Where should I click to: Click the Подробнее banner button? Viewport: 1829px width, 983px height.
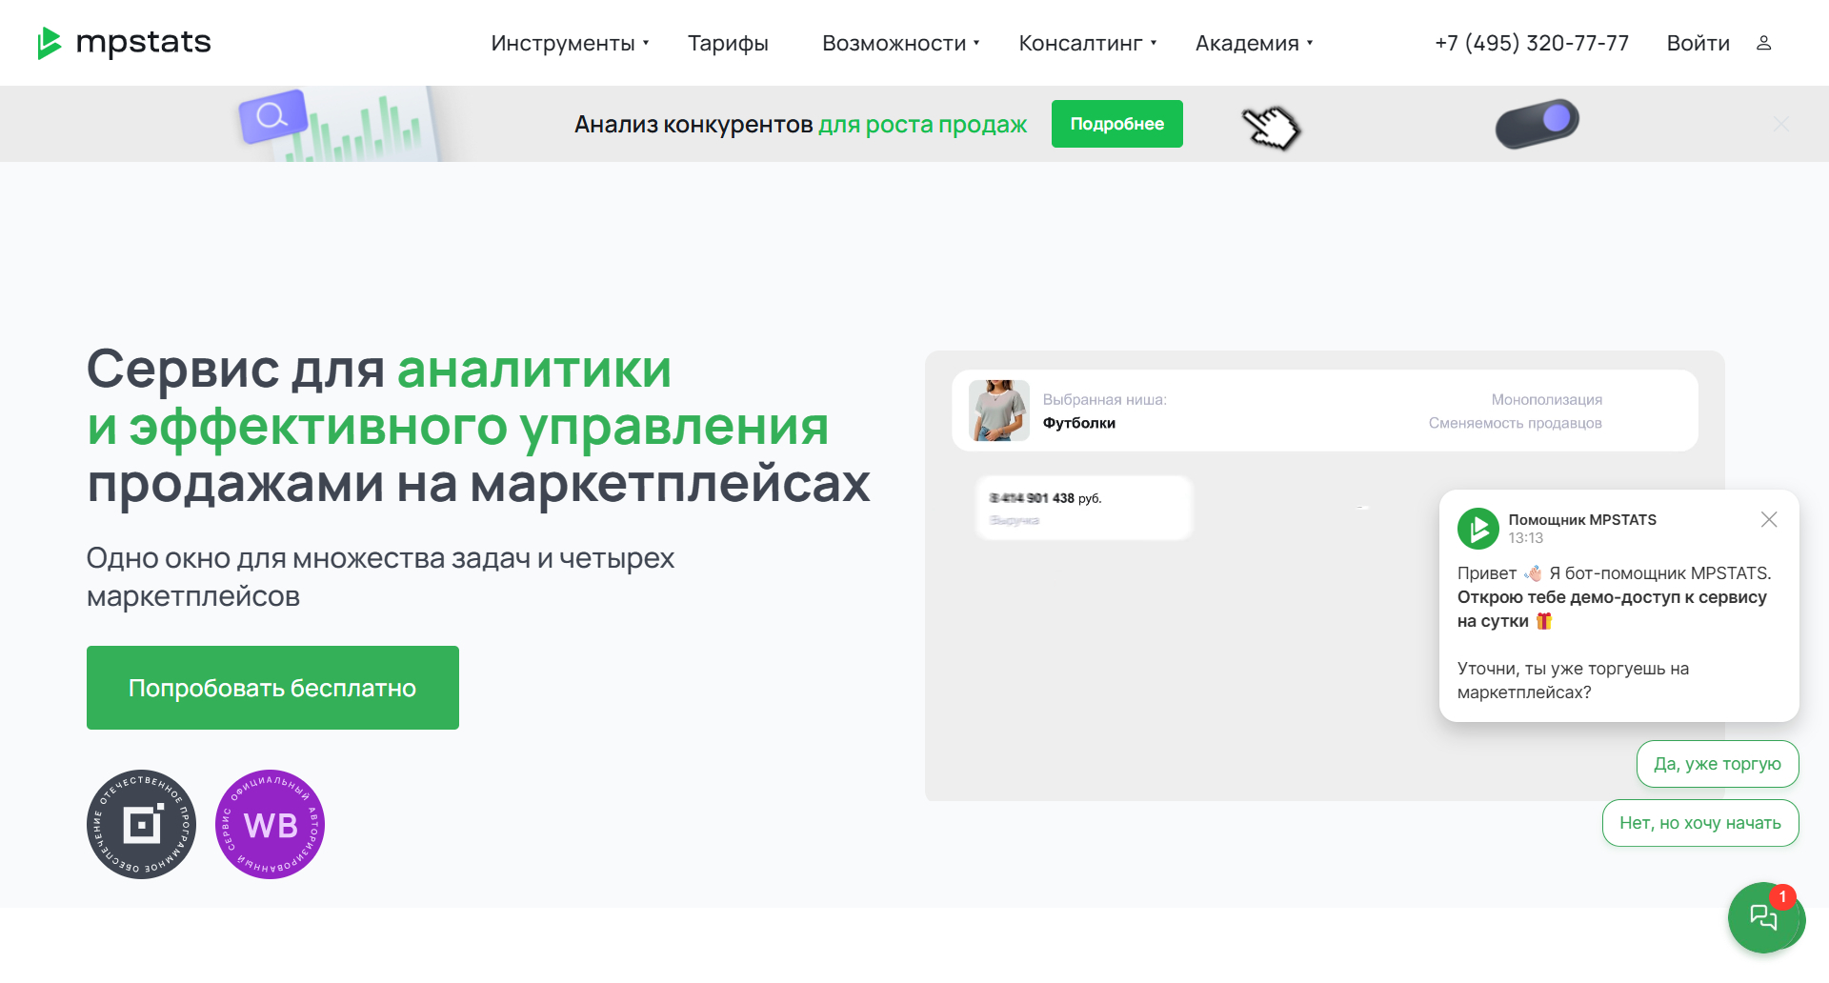click(x=1116, y=124)
